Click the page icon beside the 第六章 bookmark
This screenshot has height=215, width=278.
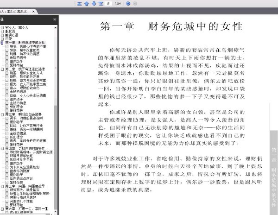[x=2, y=209]
